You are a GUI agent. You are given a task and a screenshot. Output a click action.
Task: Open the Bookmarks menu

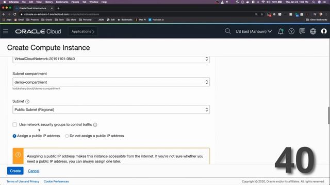[x=62, y=2]
